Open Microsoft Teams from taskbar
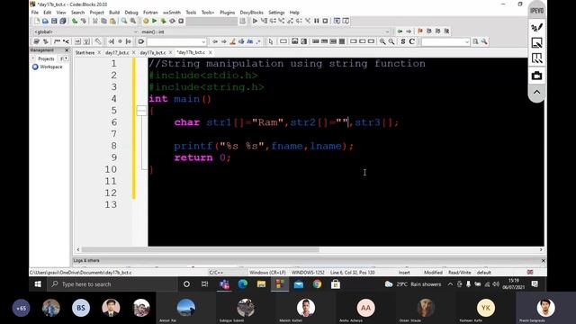The image size is (576, 324). point(224,284)
